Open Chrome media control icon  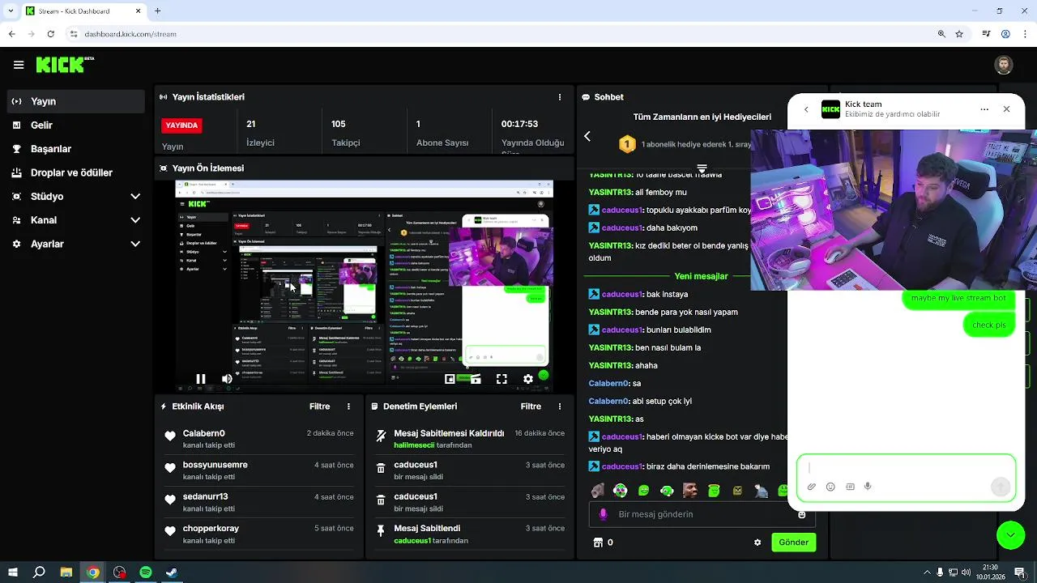point(986,34)
